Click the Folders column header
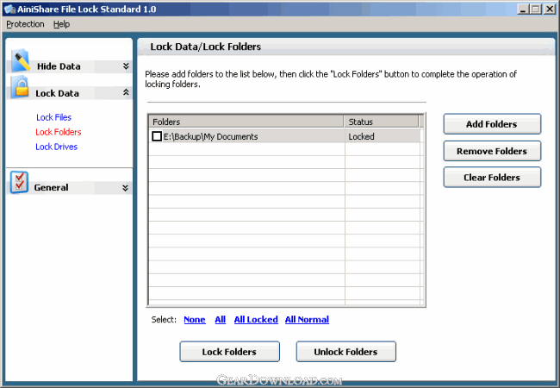Viewport: 560px width, 388px height. click(x=246, y=122)
